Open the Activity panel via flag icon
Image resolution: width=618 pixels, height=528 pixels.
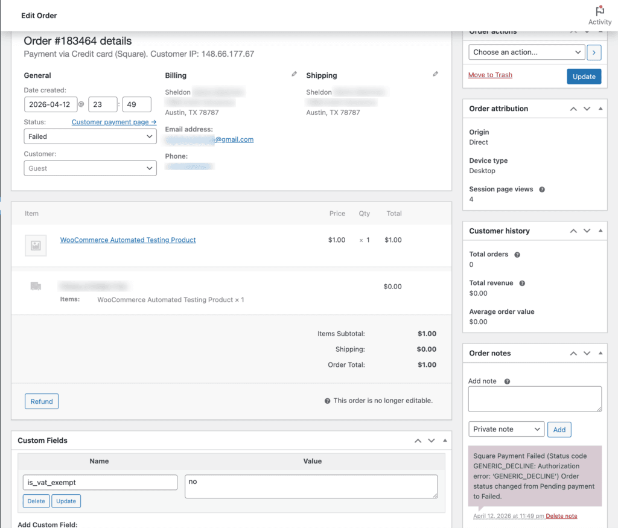point(599,10)
